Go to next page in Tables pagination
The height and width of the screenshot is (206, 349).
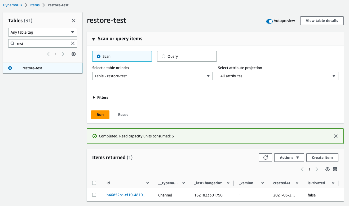[63, 54]
